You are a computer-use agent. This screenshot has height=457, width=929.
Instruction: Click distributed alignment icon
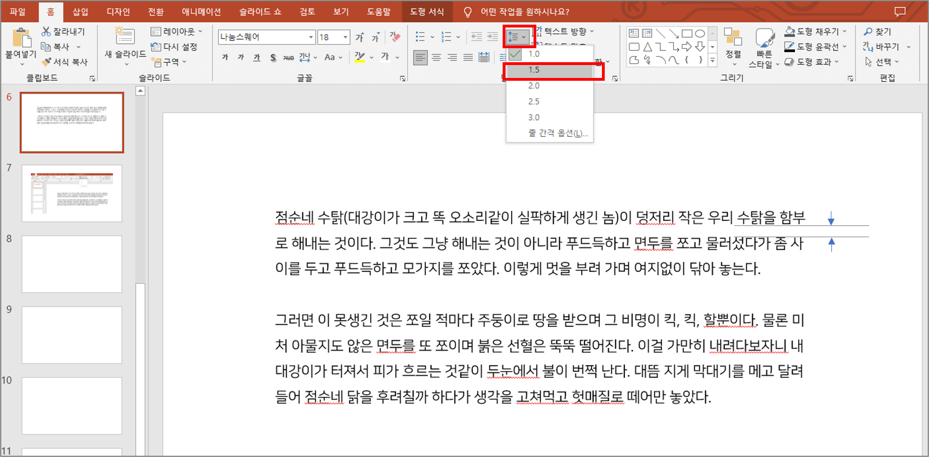(x=484, y=57)
